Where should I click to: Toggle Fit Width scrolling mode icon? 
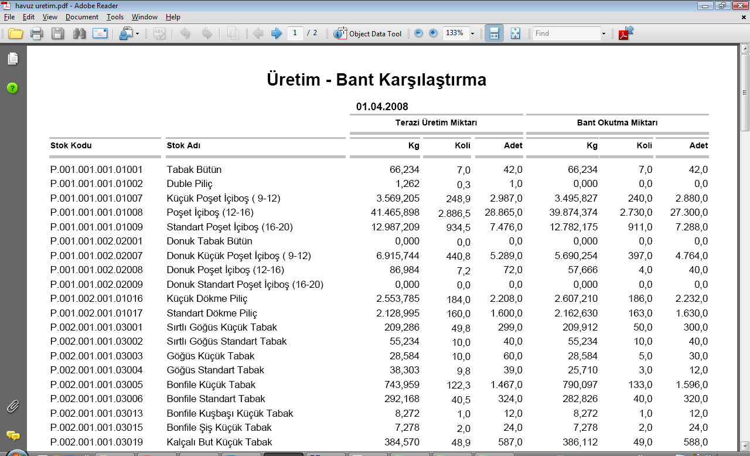tap(494, 33)
